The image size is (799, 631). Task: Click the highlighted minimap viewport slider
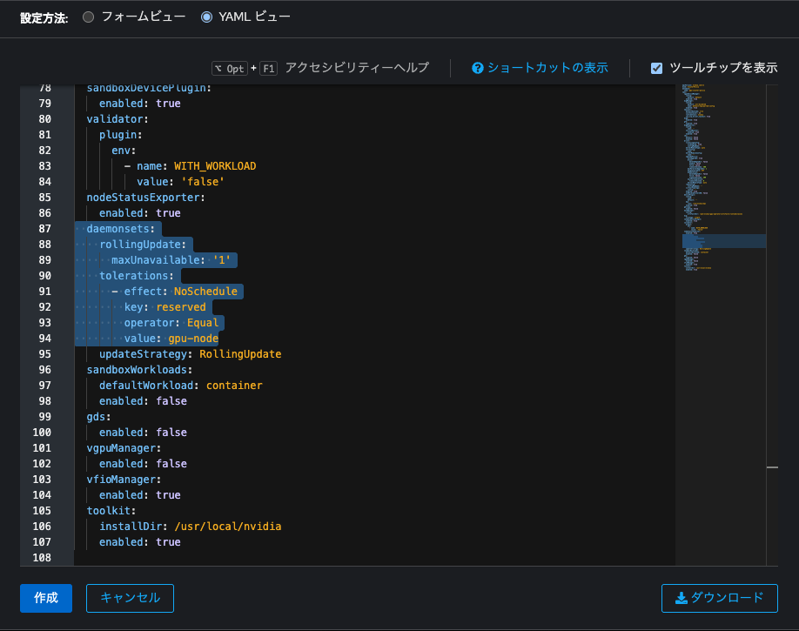pos(724,241)
